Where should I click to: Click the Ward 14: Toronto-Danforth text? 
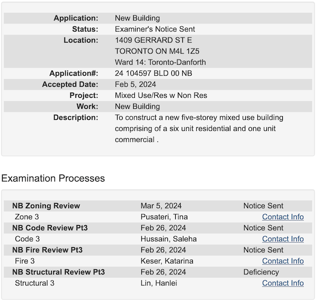tap(160, 62)
